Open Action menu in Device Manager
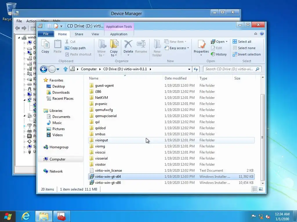297x222 pixels. [x=31, y=21]
